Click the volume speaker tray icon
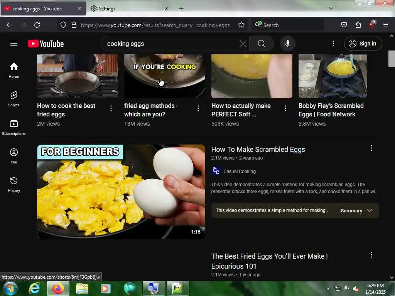The image size is (395, 296). pyautogui.click(x=356, y=289)
